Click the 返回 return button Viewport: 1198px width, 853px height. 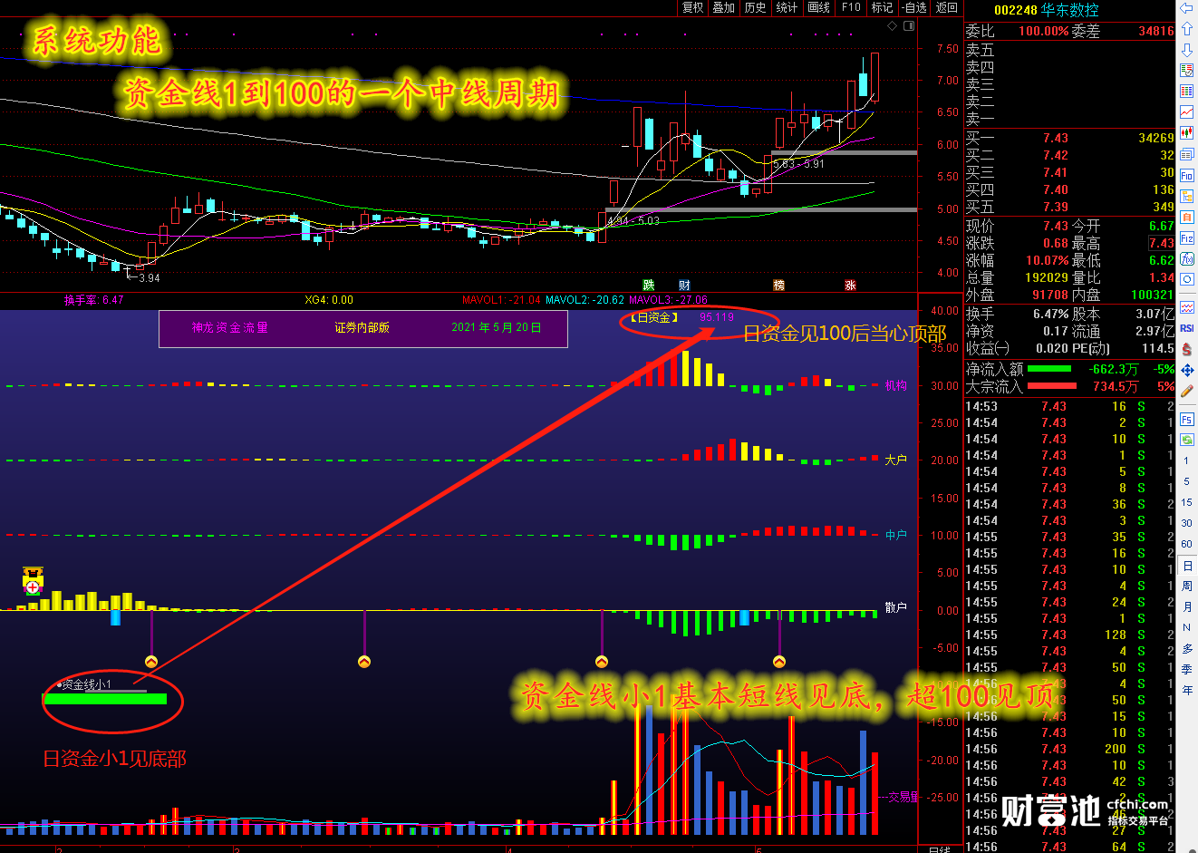pyautogui.click(x=946, y=7)
